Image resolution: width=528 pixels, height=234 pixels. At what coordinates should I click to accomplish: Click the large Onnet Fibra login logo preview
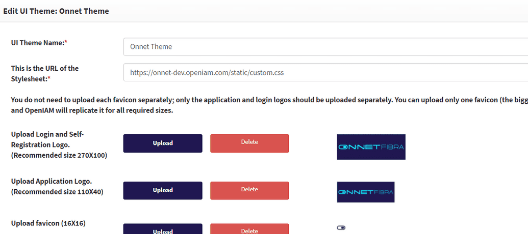pos(371,147)
